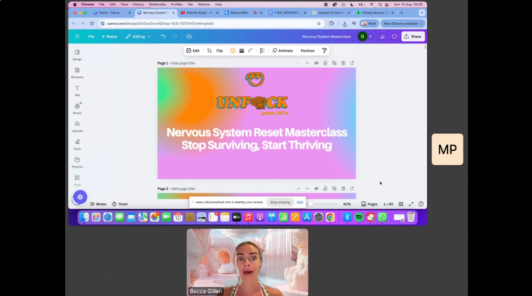Duplicate Page 1

334,63
